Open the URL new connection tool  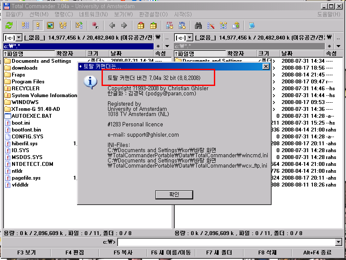click(x=182, y=25)
